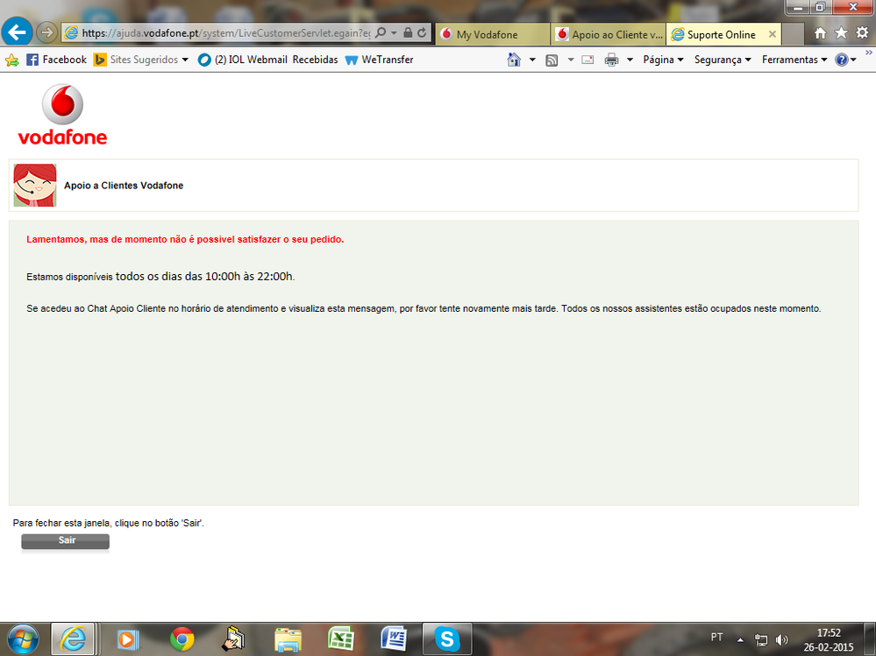Open the Facebook favorites bookmark
Screen dimensions: 876x656
(x=57, y=60)
